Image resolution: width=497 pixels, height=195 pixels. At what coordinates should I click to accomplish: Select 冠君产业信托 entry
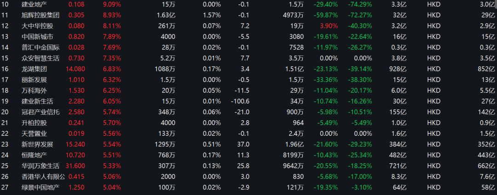click(40, 112)
